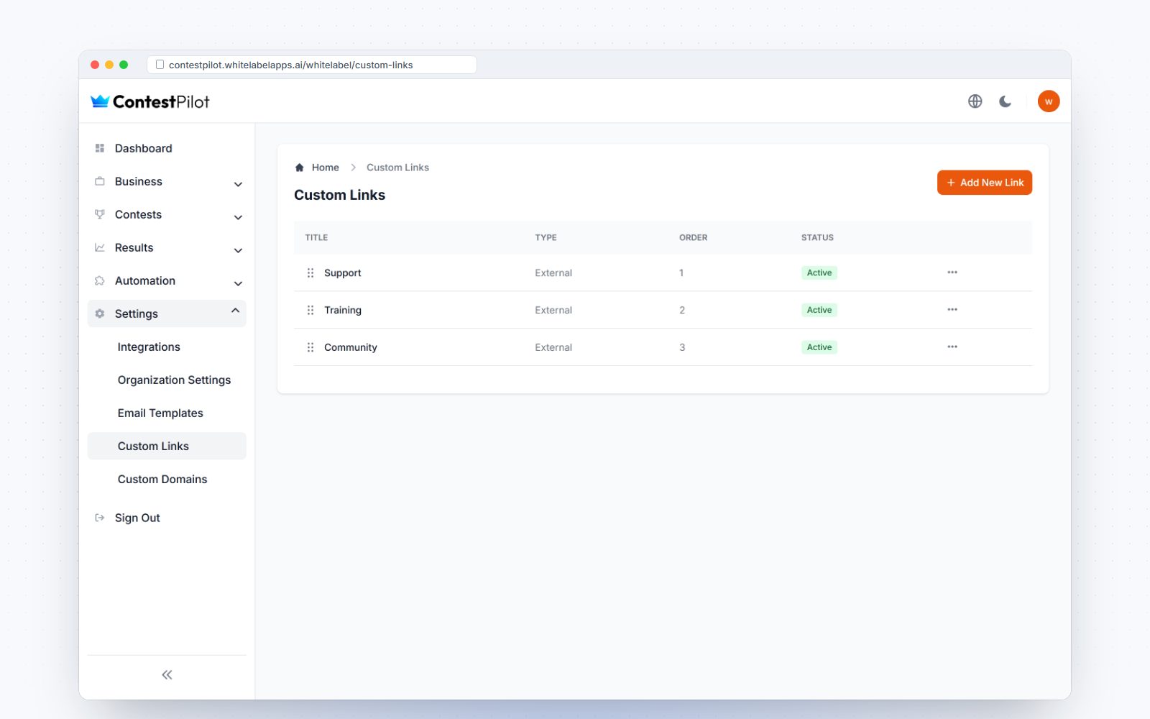The image size is (1150, 719).
Task: Collapse the sidebar with double chevron
Action: (x=167, y=674)
